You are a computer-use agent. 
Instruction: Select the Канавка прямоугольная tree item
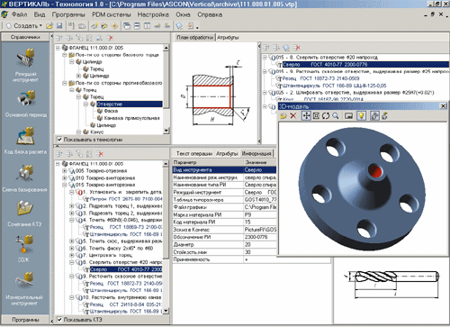click(131, 118)
